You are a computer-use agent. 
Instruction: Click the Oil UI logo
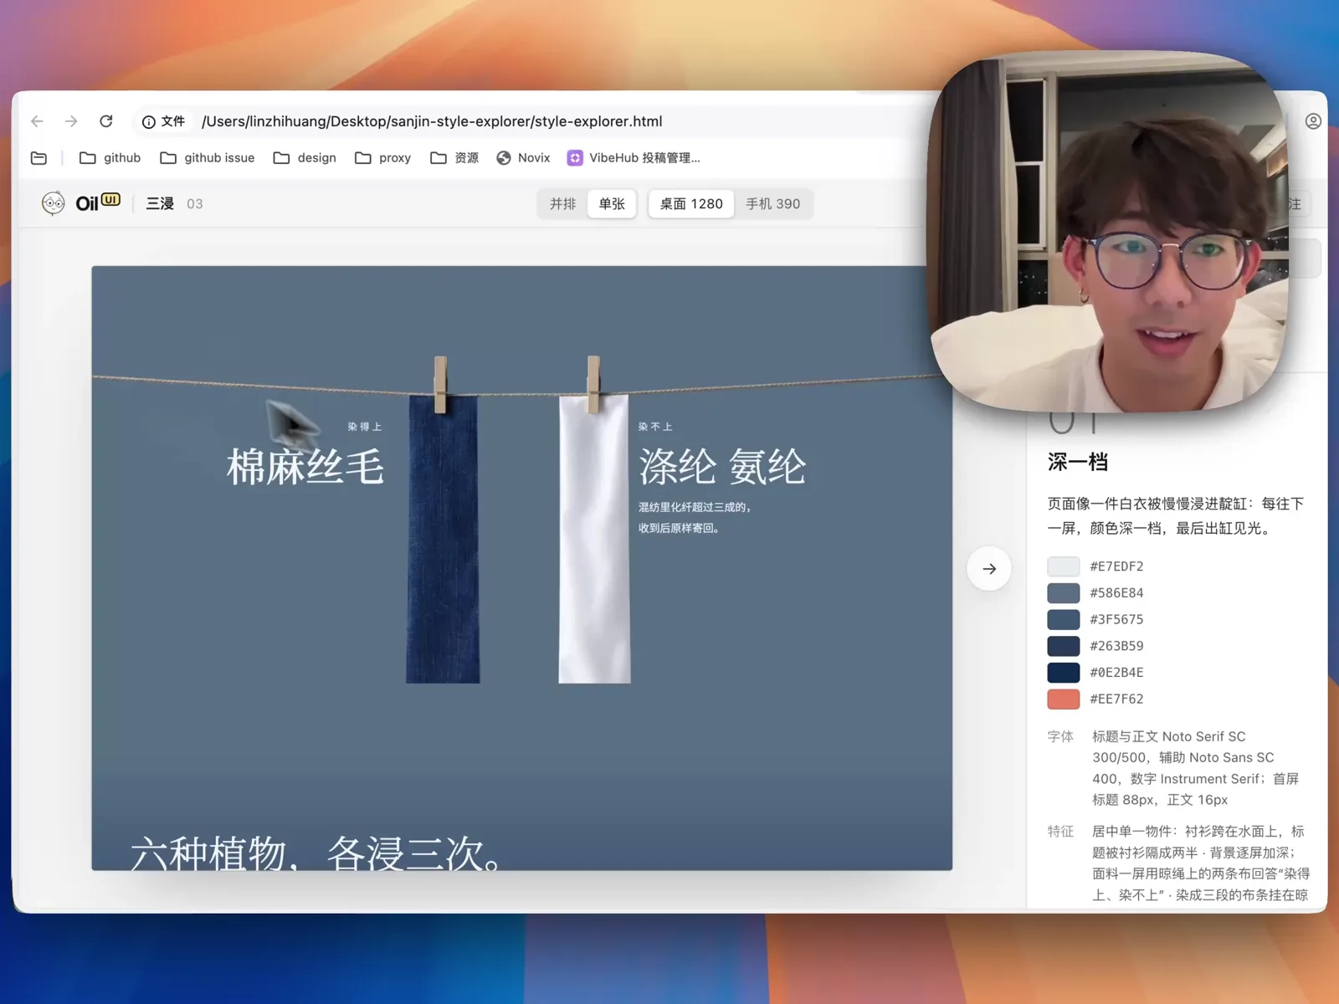click(x=81, y=203)
